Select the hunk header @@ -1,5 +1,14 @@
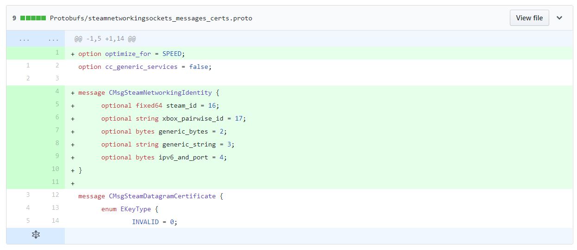 click(x=105, y=39)
